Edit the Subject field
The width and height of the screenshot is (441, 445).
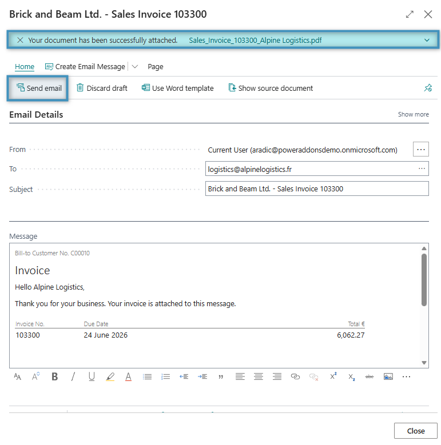[317, 189]
